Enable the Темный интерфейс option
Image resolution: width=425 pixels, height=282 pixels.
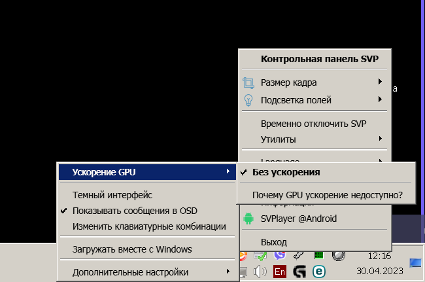click(112, 195)
